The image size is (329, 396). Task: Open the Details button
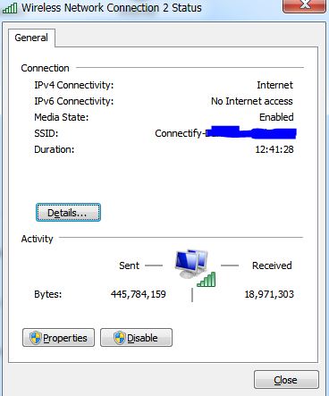click(68, 213)
